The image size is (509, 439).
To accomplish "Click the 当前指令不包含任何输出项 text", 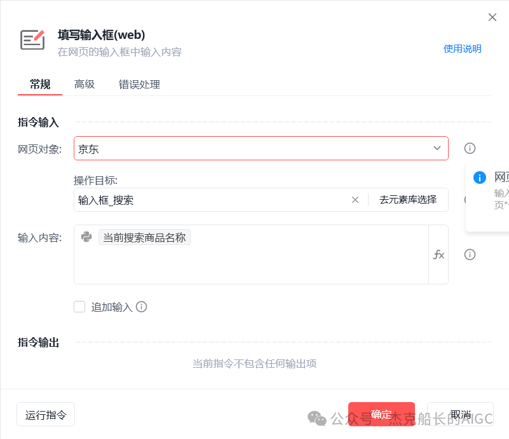I will pos(254,364).
